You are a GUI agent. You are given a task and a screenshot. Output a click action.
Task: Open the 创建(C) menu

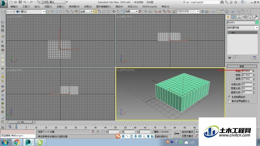coord(60,7)
